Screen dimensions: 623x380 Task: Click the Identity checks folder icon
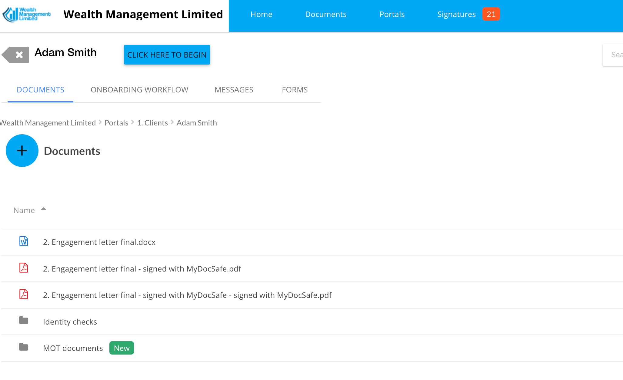(24, 321)
